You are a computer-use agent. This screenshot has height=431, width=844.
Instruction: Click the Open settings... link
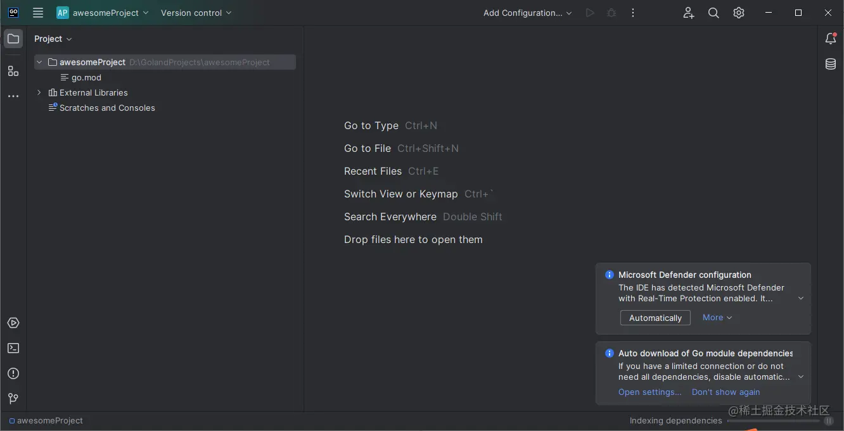[x=649, y=392]
